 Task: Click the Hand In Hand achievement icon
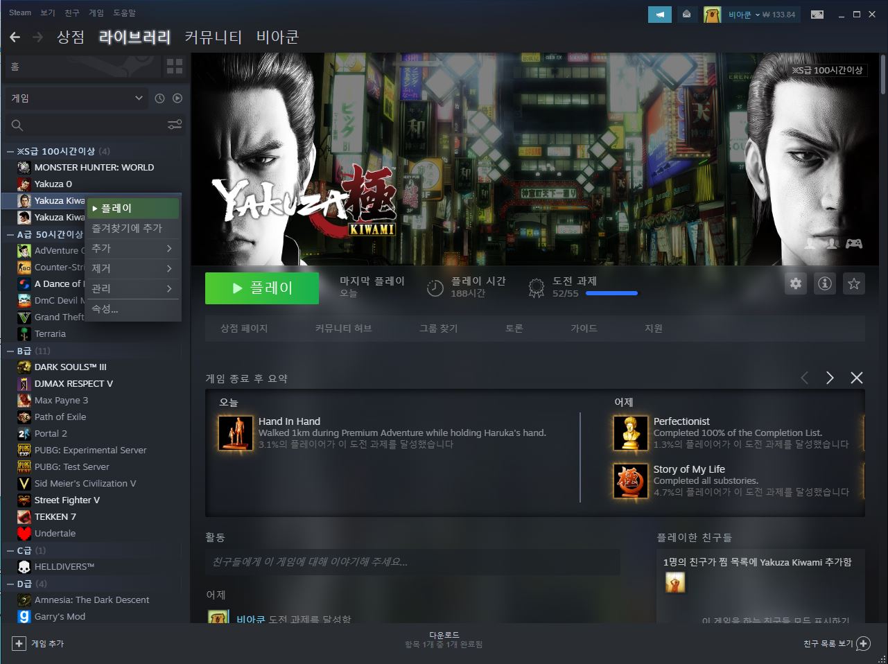[236, 433]
